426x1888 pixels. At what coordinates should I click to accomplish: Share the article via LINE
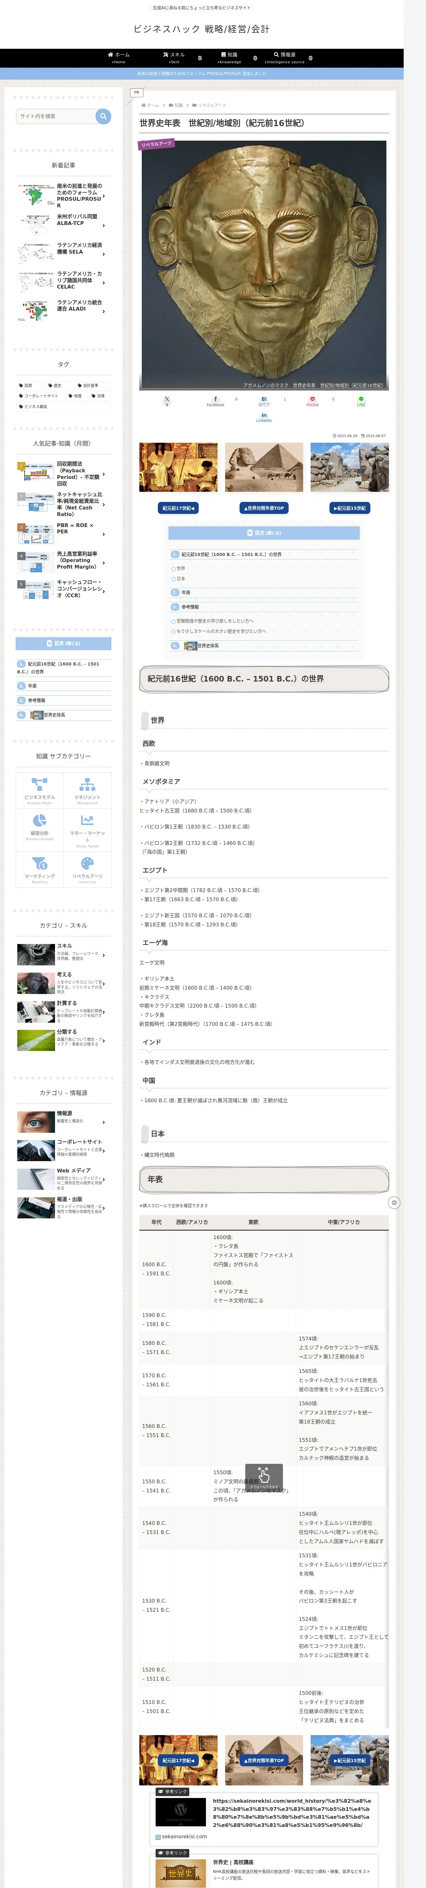pyautogui.click(x=361, y=401)
